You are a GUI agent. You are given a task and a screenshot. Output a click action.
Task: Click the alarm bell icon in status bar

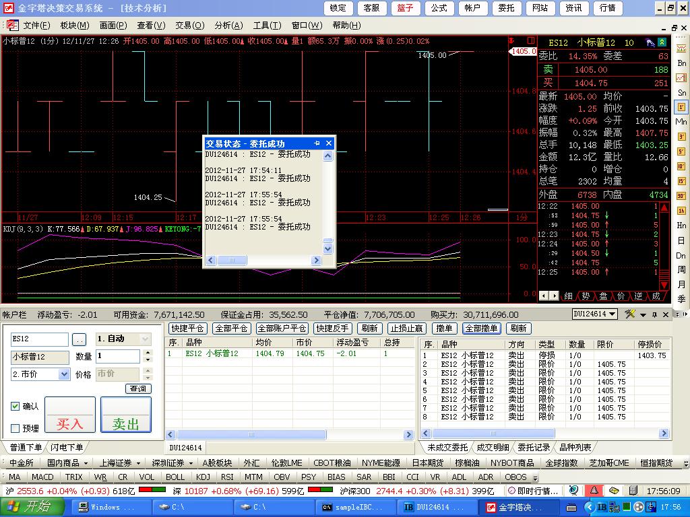click(595, 490)
